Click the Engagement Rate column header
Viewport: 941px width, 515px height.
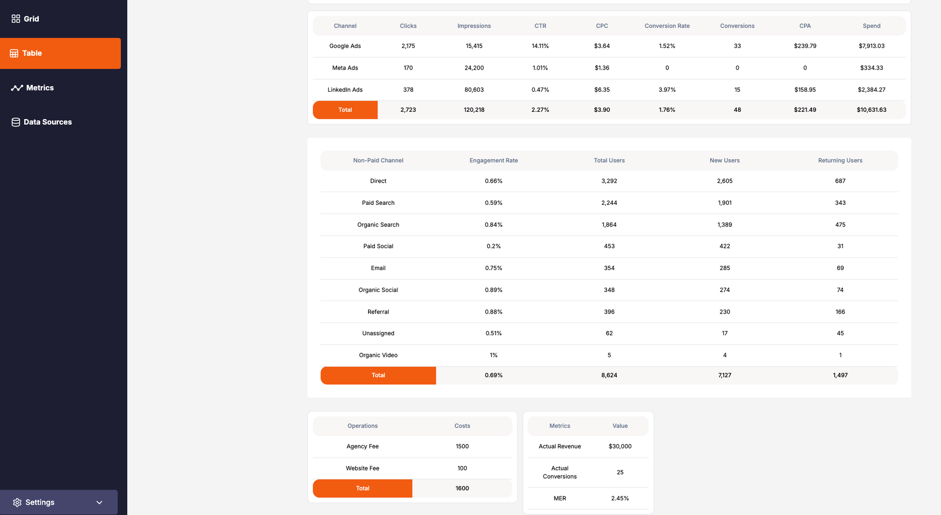494,161
